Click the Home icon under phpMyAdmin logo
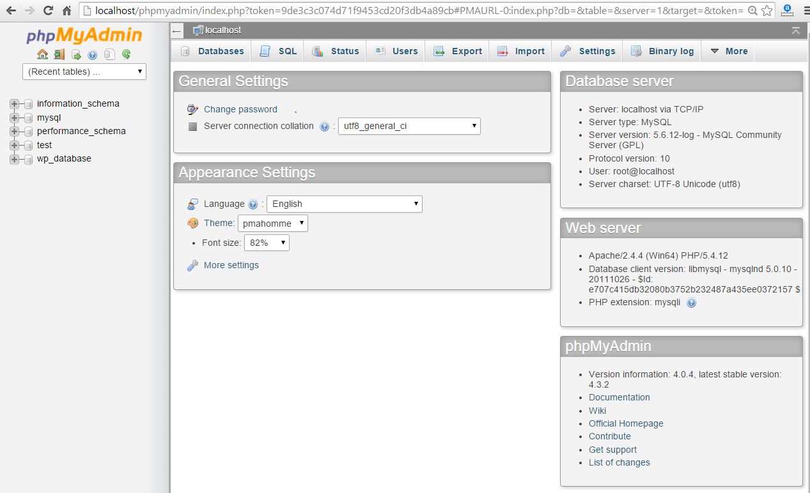 42,54
